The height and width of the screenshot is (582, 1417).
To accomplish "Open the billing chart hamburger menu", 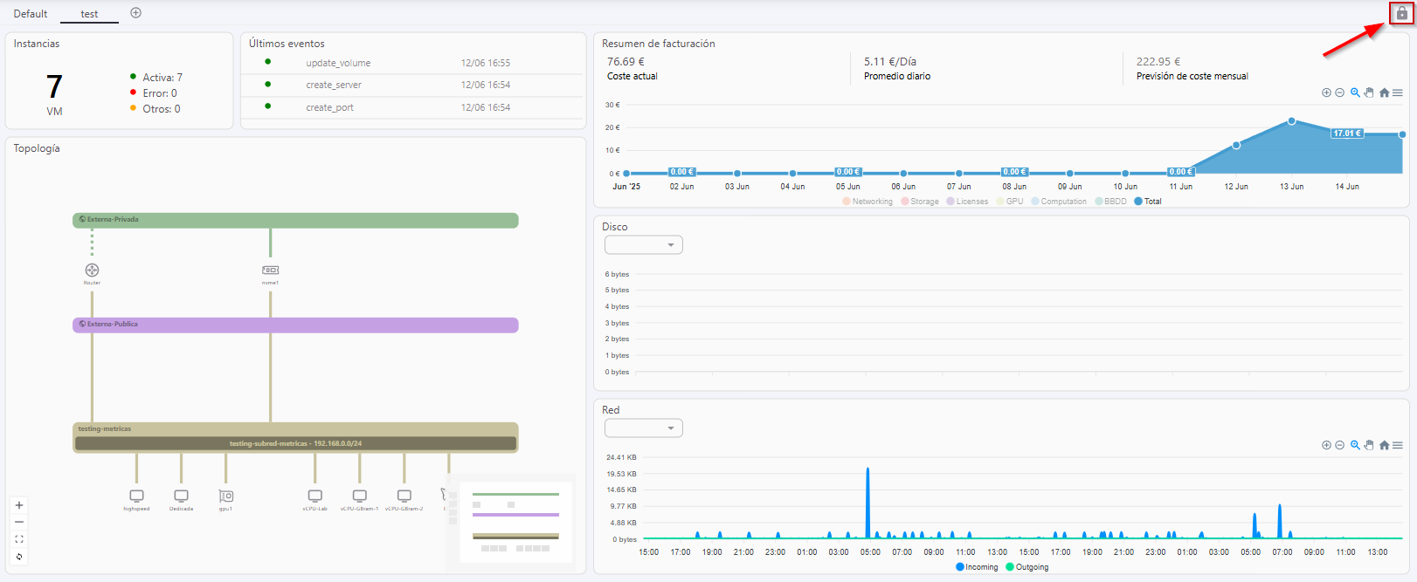I will (x=1398, y=92).
